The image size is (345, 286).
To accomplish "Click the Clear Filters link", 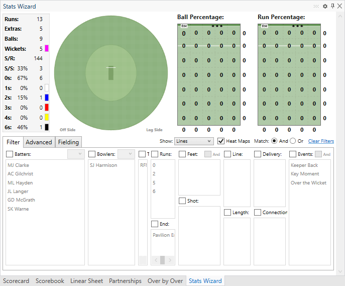I will pos(320,141).
